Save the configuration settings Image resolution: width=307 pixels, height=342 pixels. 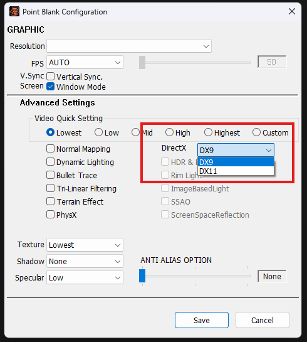[202, 320]
